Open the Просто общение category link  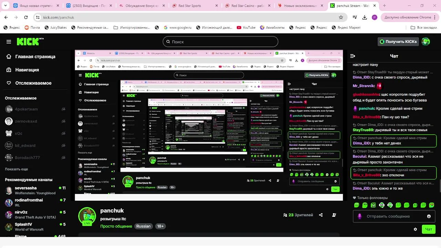click(x=116, y=226)
